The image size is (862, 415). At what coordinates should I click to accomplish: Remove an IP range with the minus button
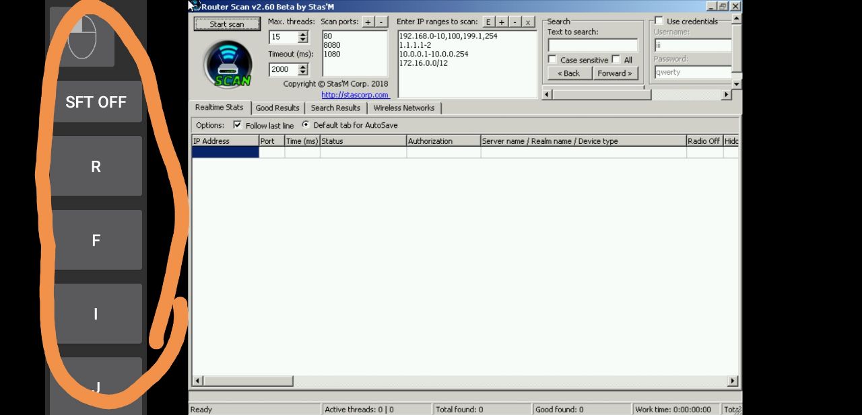[515, 22]
